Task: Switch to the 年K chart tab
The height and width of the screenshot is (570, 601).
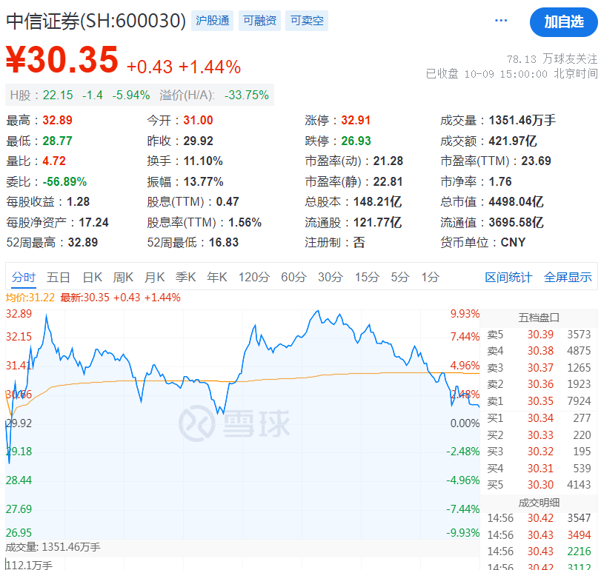Action: click(217, 277)
